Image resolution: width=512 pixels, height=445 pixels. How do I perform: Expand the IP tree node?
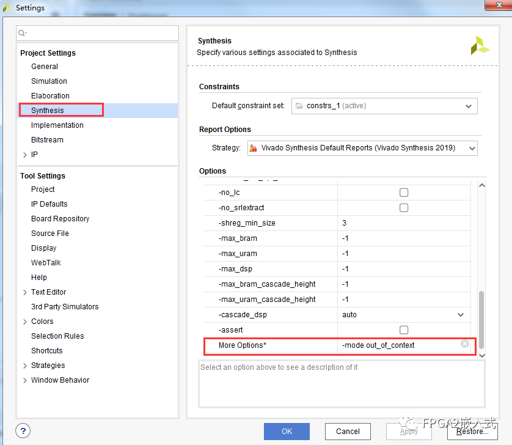(x=25, y=155)
